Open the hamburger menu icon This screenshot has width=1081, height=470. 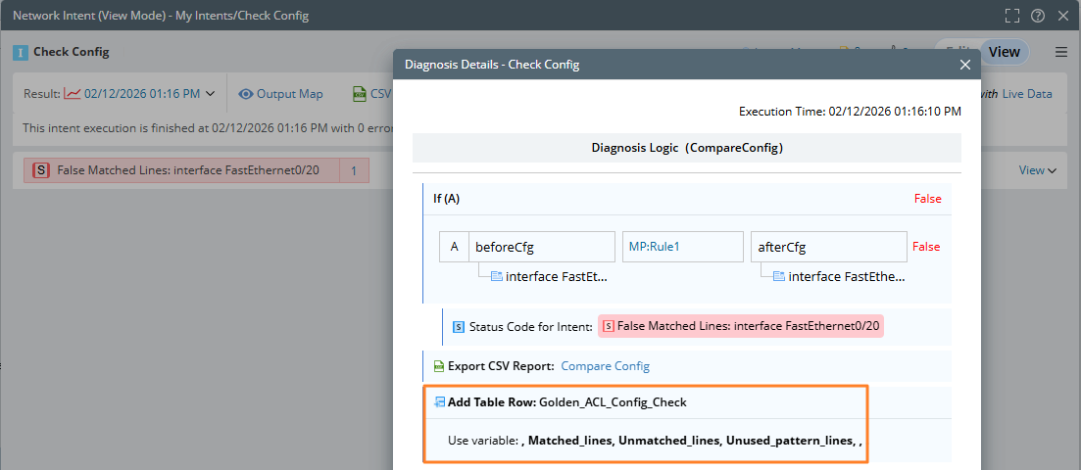point(1061,52)
